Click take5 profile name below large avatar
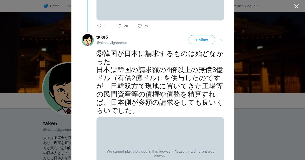This screenshot has height=160, width=305. [50, 123]
